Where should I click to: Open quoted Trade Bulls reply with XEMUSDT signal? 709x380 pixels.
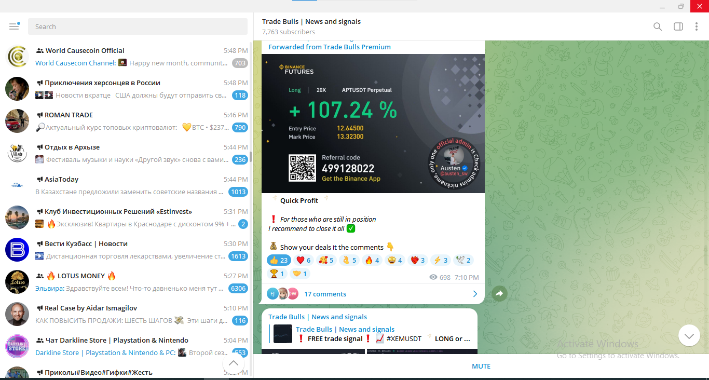tap(370, 334)
